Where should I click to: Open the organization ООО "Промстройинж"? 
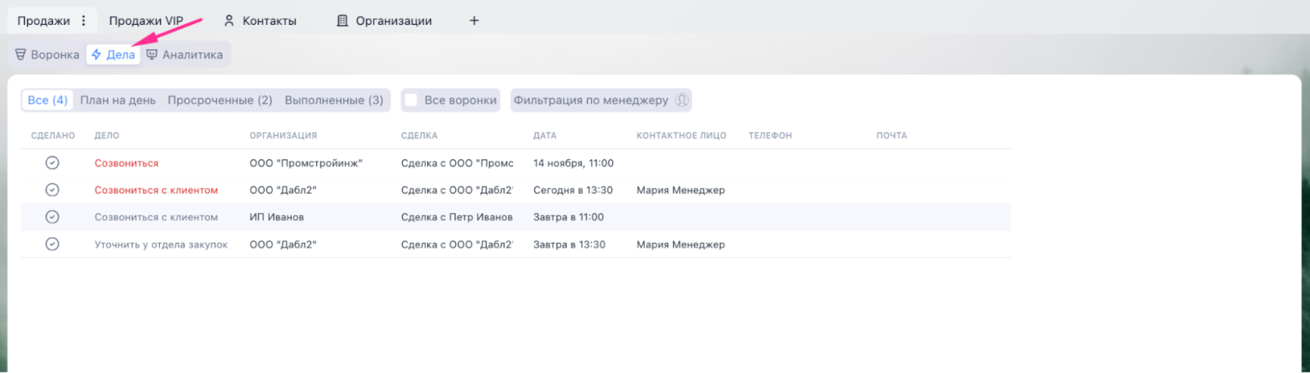(x=306, y=164)
